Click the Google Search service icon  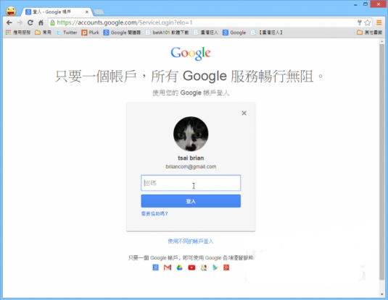tap(155, 267)
